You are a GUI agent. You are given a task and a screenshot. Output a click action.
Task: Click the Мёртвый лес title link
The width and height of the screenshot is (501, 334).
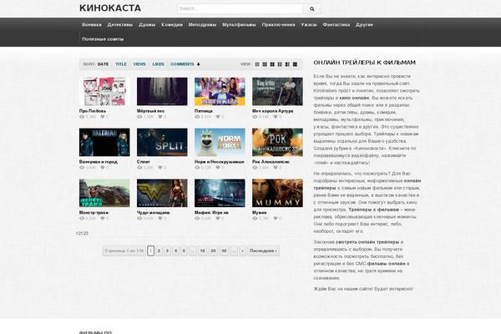point(150,111)
